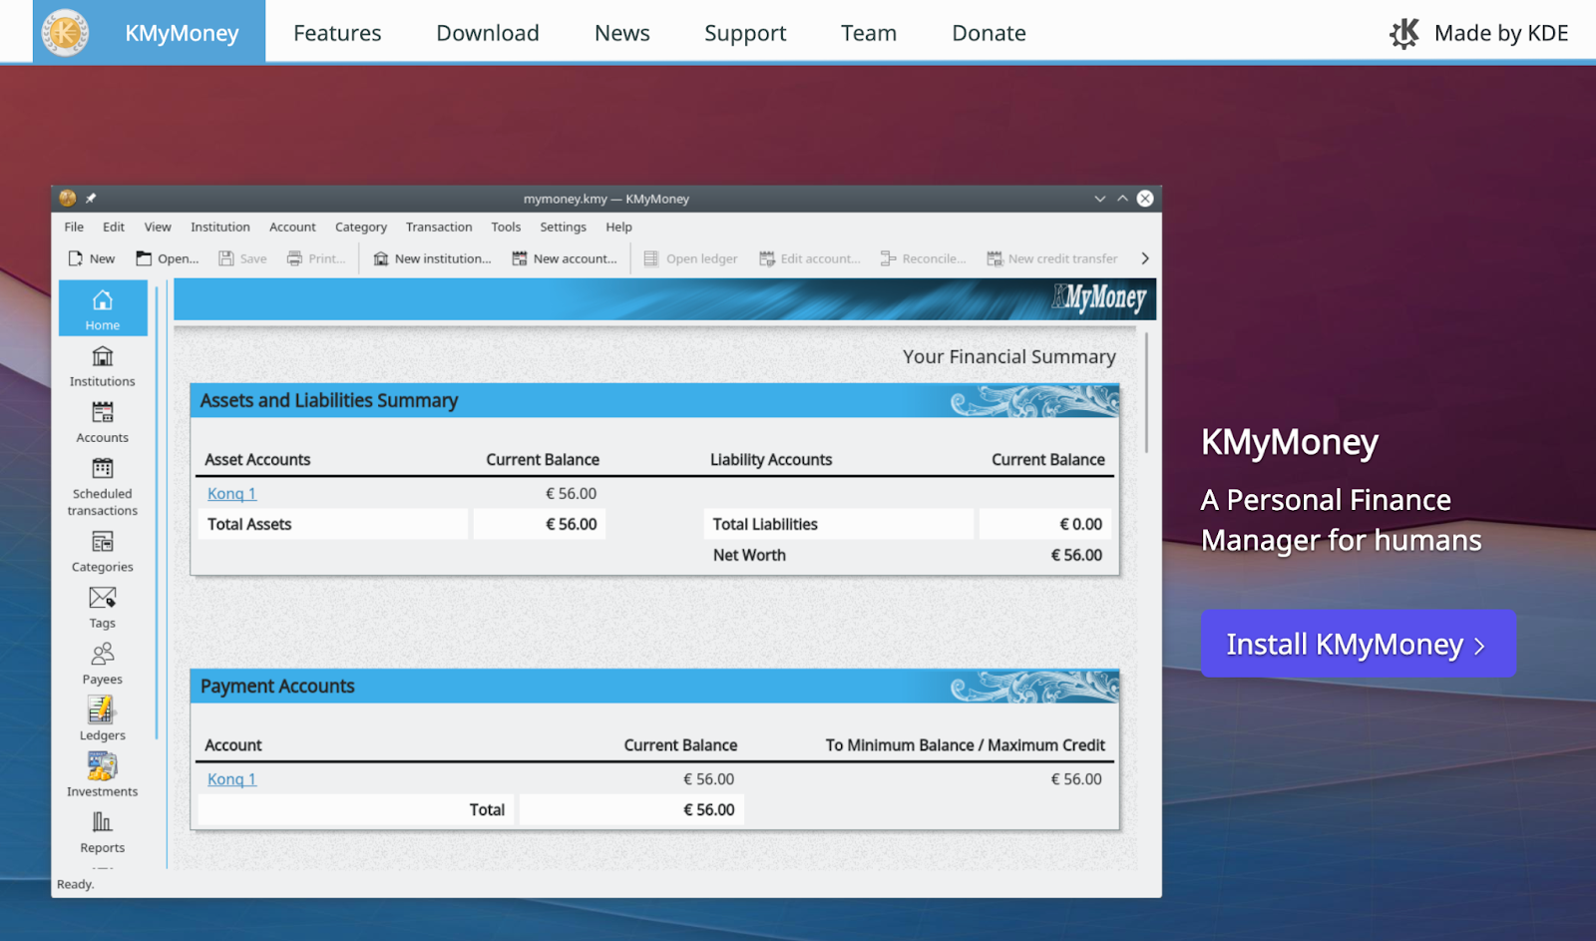Viewport: 1596px width, 941px height.
Task: Open the View menu
Action: click(x=158, y=228)
